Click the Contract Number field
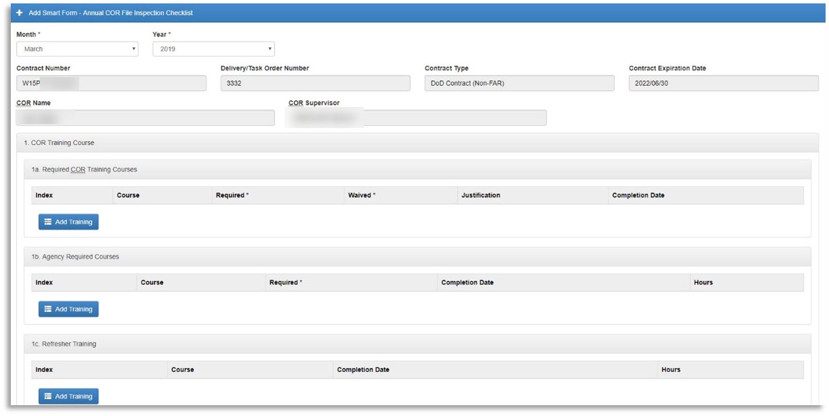Image resolution: width=829 pixels, height=416 pixels. pos(111,83)
